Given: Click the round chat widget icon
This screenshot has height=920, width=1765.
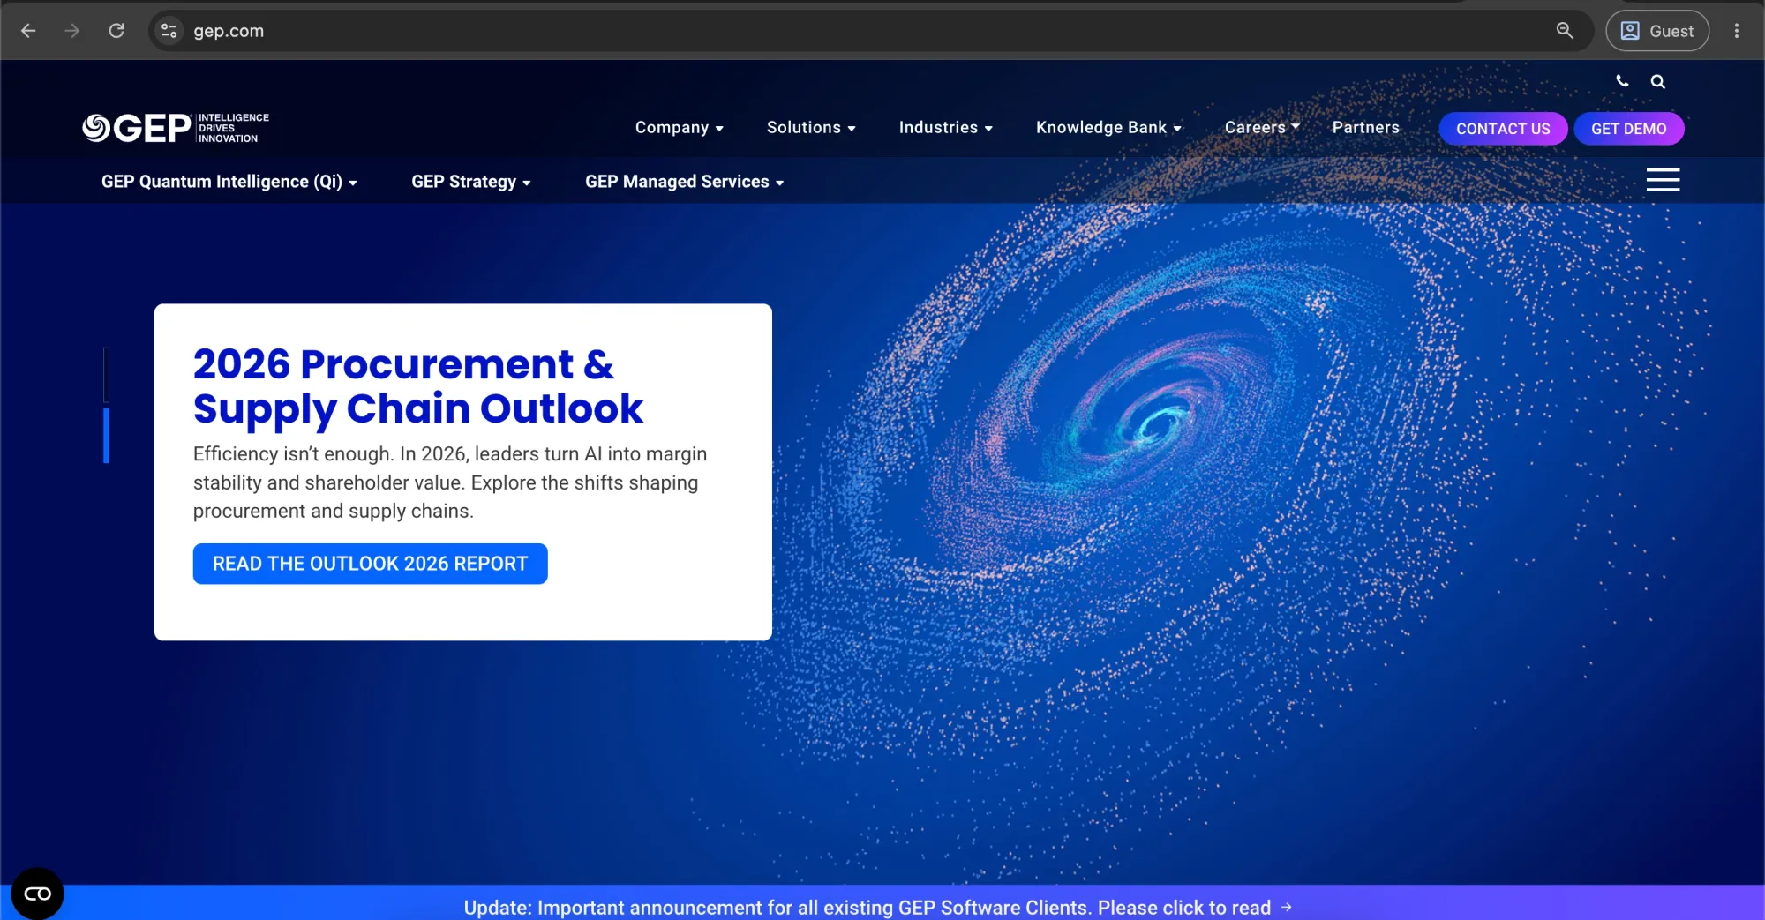Looking at the screenshot, I should [37, 894].
